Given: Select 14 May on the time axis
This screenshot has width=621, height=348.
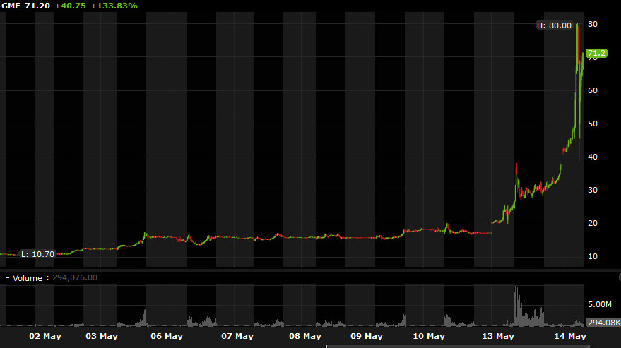Looking at the screenshot, I should pyautogui.click(x=571, y=336).
